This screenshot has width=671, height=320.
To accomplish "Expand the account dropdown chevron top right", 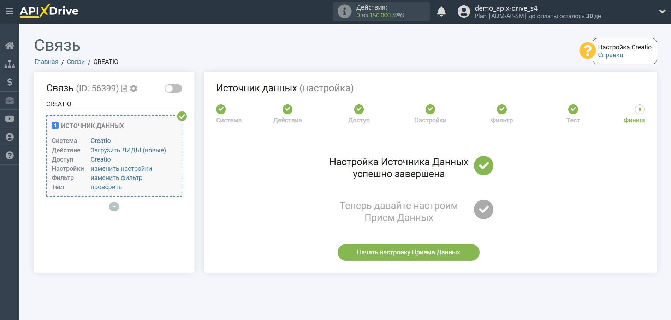I will point(661,11).
